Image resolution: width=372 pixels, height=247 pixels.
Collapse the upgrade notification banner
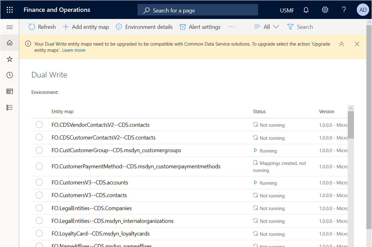[341, 44]
